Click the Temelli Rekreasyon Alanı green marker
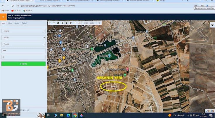Viewport: 215px width, 118px height. pos(92,49)
